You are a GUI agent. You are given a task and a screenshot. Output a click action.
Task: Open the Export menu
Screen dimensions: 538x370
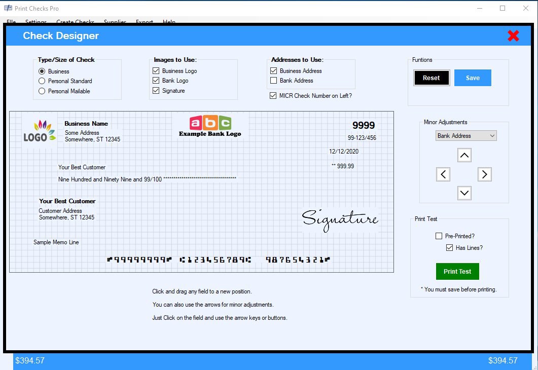tap(144, 22)
